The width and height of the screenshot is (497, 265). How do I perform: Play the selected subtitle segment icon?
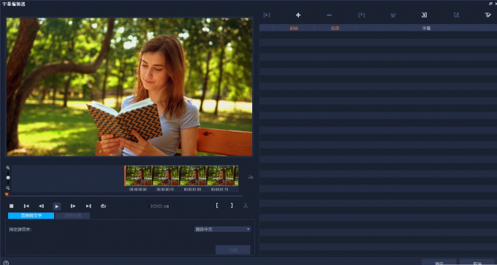tap(267, 15)
